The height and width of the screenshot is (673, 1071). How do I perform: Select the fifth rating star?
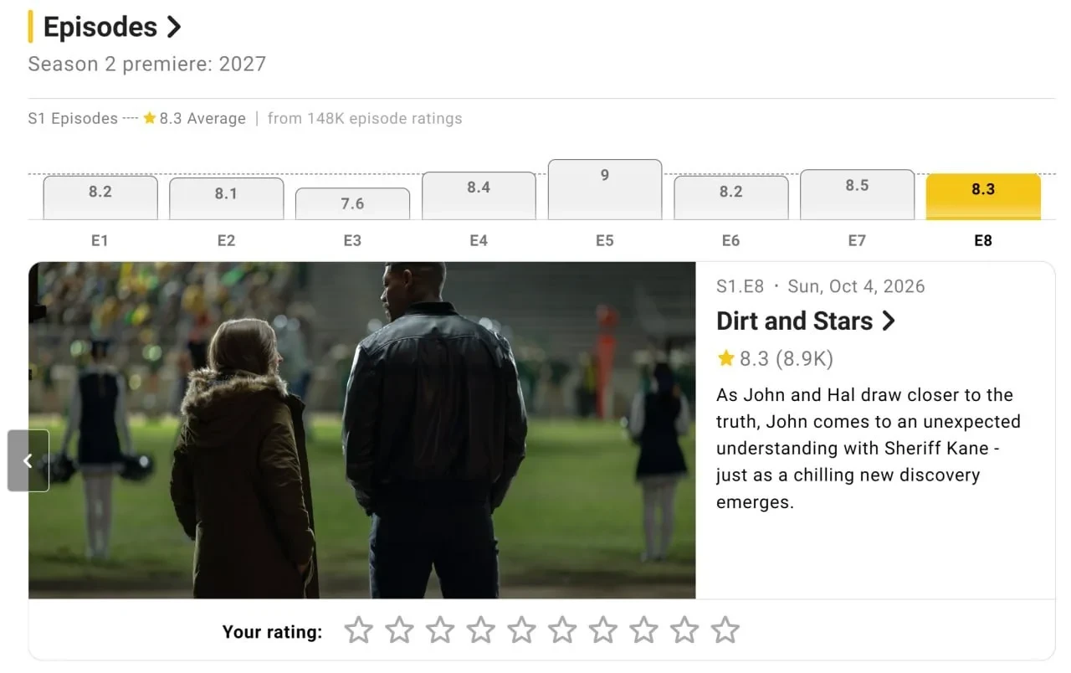tap(521, 630)
